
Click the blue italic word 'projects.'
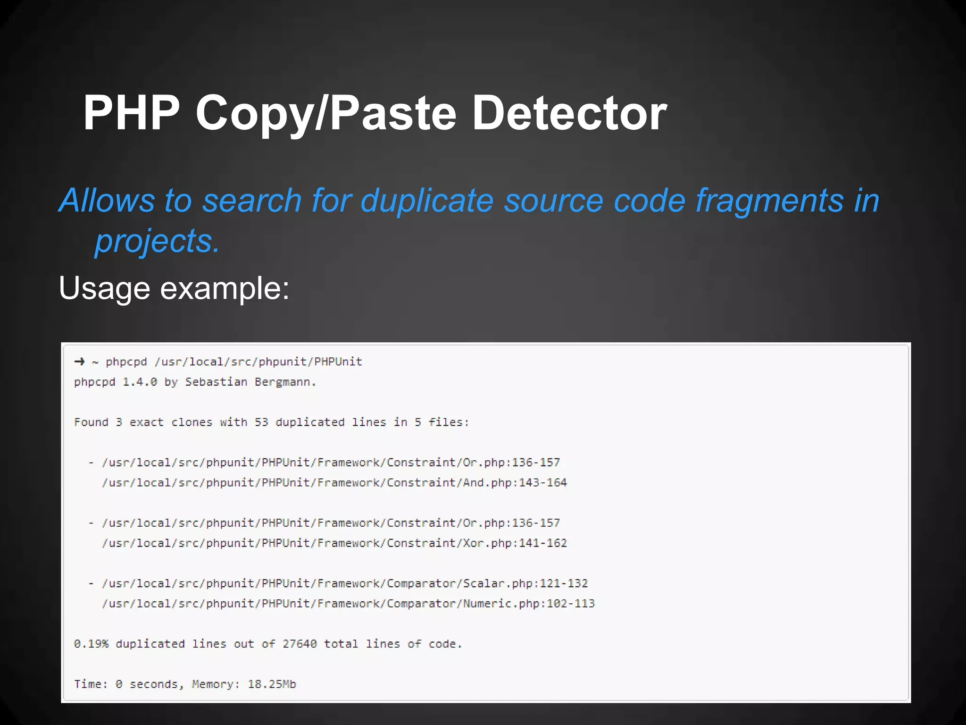[x=158, y=241]
